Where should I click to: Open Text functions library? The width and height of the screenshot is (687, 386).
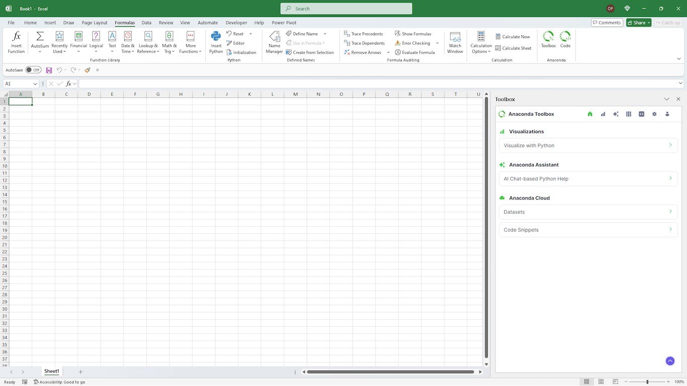click(112, 42)
